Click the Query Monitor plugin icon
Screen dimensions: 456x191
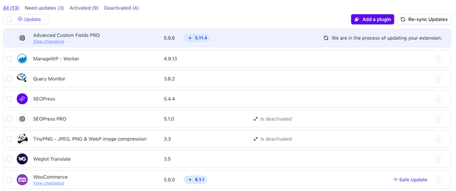(22, 79)
